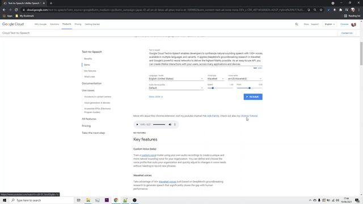Click the Pitch slider handle
Image resolution: width=363 pixels, height=204 pixels.
(x=250, y=88)
